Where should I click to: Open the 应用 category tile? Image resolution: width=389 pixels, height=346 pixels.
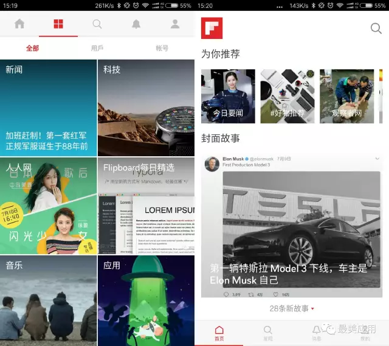(146, 300)
